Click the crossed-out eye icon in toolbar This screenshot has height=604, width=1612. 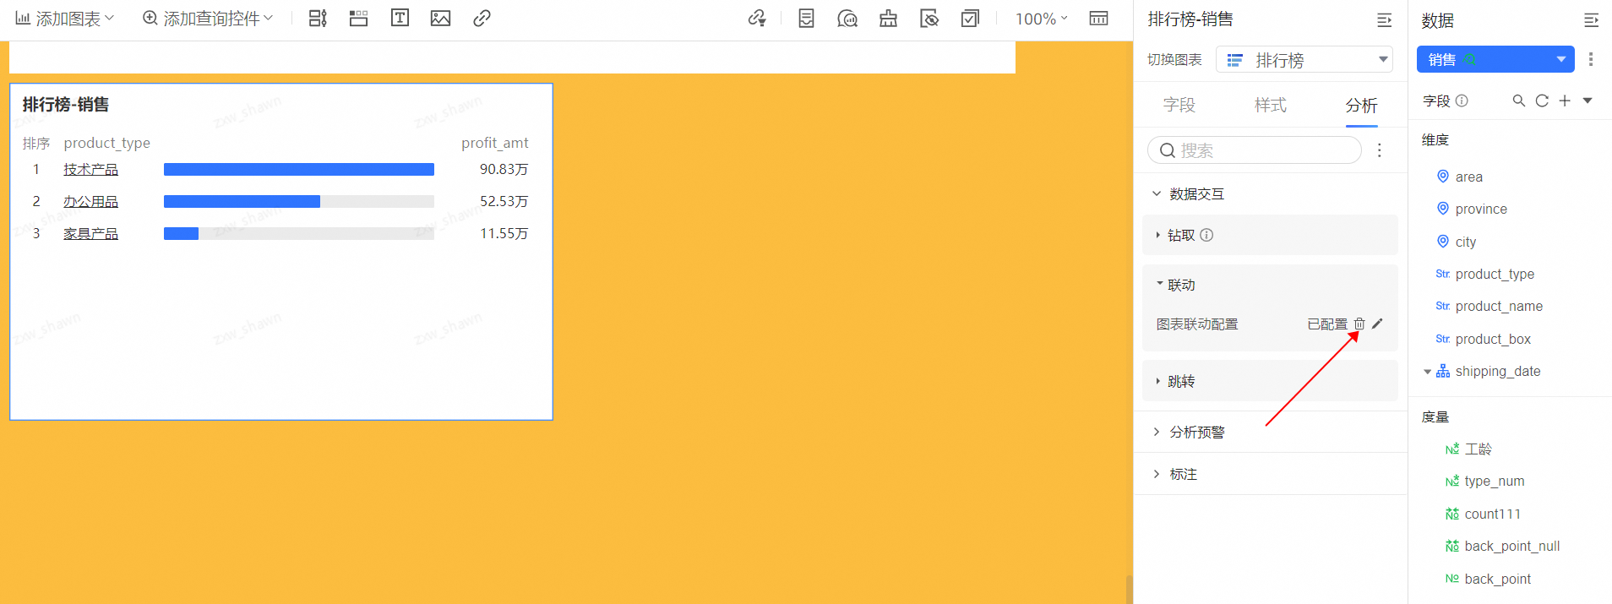(929, 19)
